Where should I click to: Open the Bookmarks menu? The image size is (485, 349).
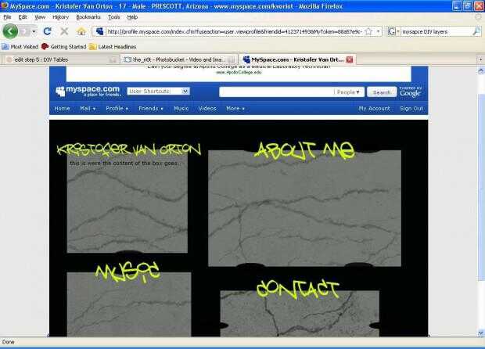click(88, 17)
